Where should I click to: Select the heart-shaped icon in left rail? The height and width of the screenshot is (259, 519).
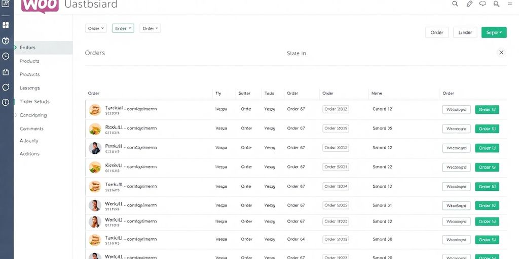coord(6,41)
